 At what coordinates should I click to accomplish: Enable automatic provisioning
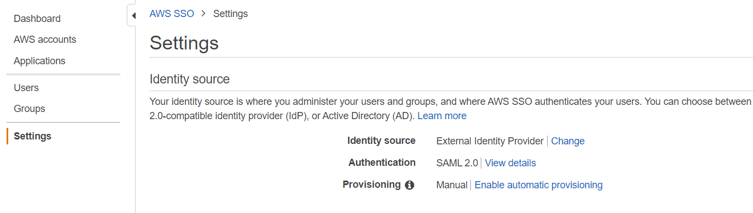tap(538, 185)
